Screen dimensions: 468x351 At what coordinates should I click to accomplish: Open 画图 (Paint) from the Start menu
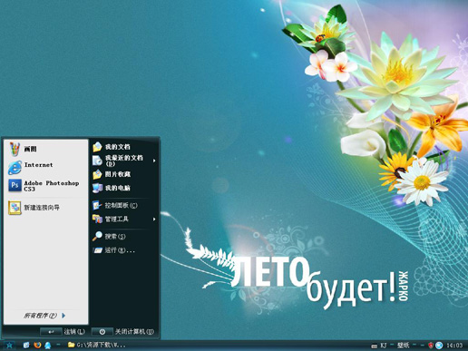click(46, 149)
